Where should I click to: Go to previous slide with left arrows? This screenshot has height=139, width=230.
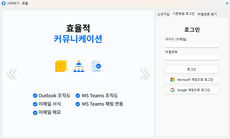[x=12, y=73]
